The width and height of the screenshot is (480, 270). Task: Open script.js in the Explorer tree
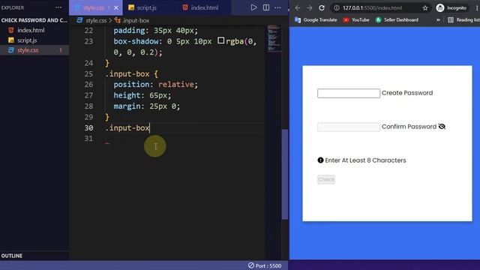point(27,40)
